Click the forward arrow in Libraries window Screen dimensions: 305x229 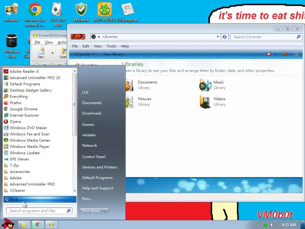[82, 37]
